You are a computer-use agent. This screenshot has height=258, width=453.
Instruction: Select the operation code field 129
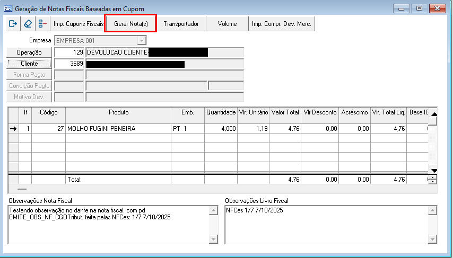(x=69, y=52)
